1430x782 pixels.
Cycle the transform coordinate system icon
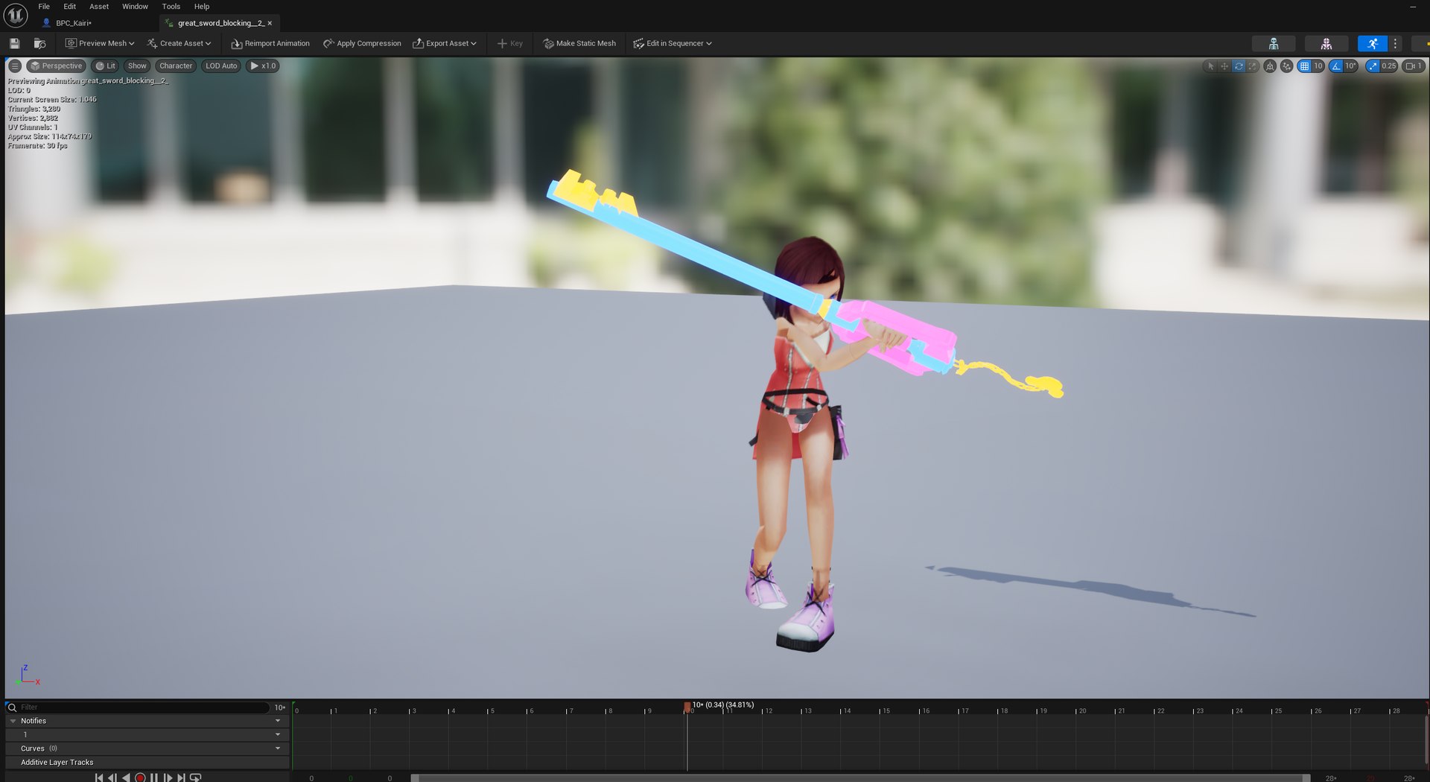1271,66
